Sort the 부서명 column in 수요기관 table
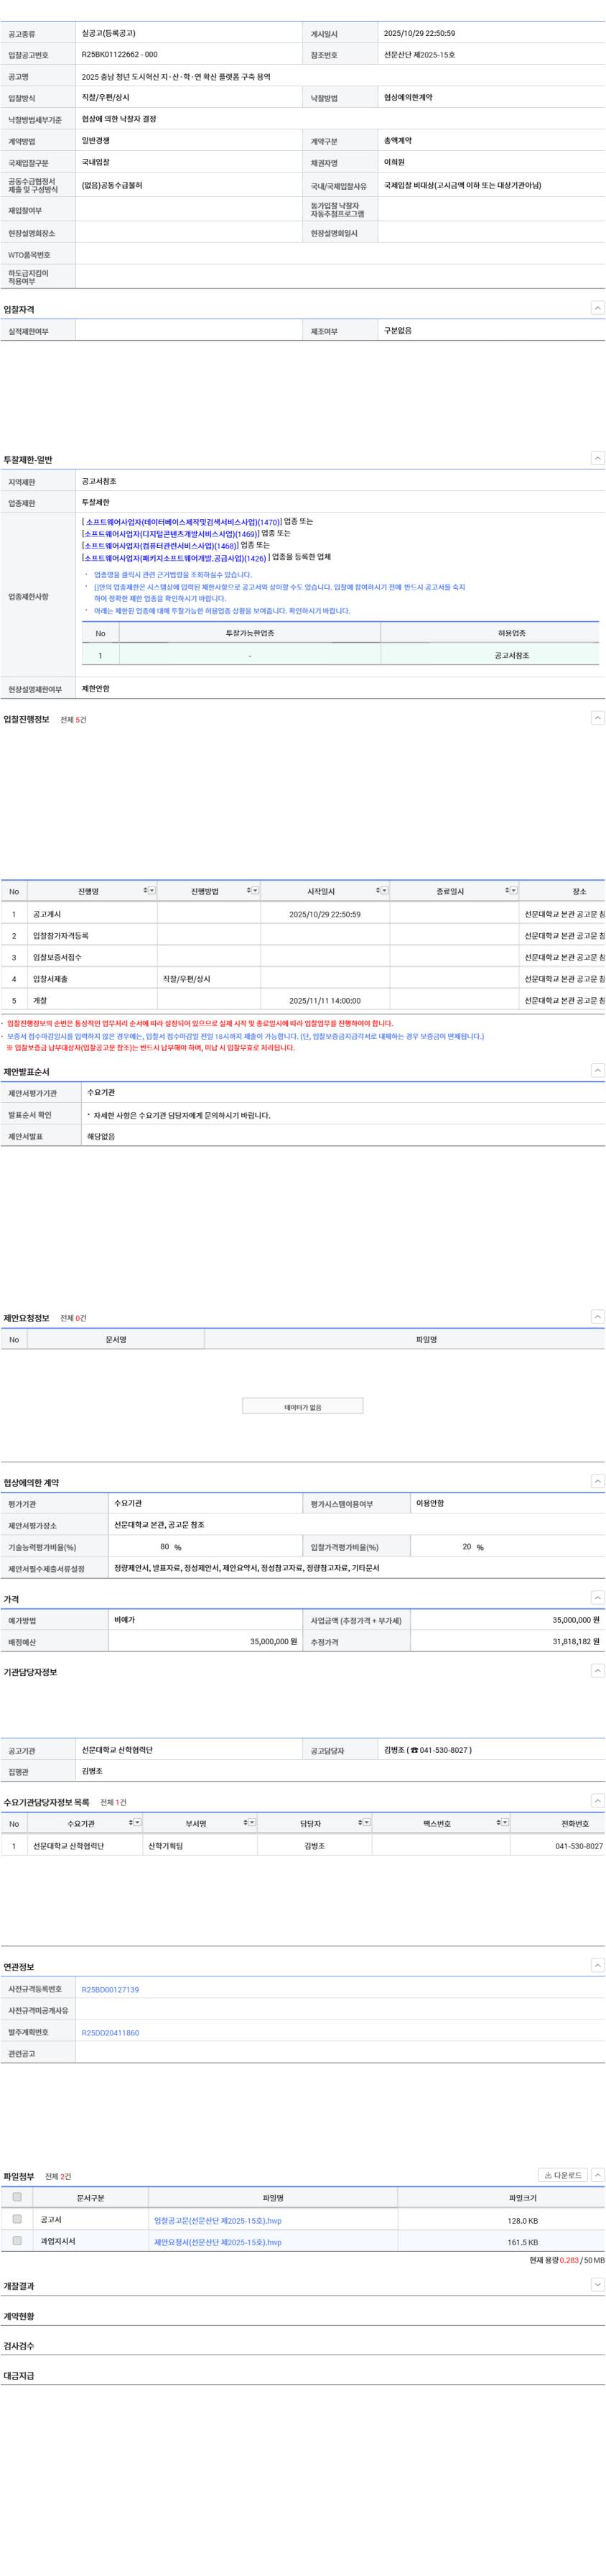 tap(246, 1823)
